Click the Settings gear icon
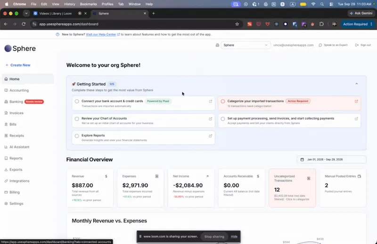The height and width of the screenshot is (244, 377). 6,204
